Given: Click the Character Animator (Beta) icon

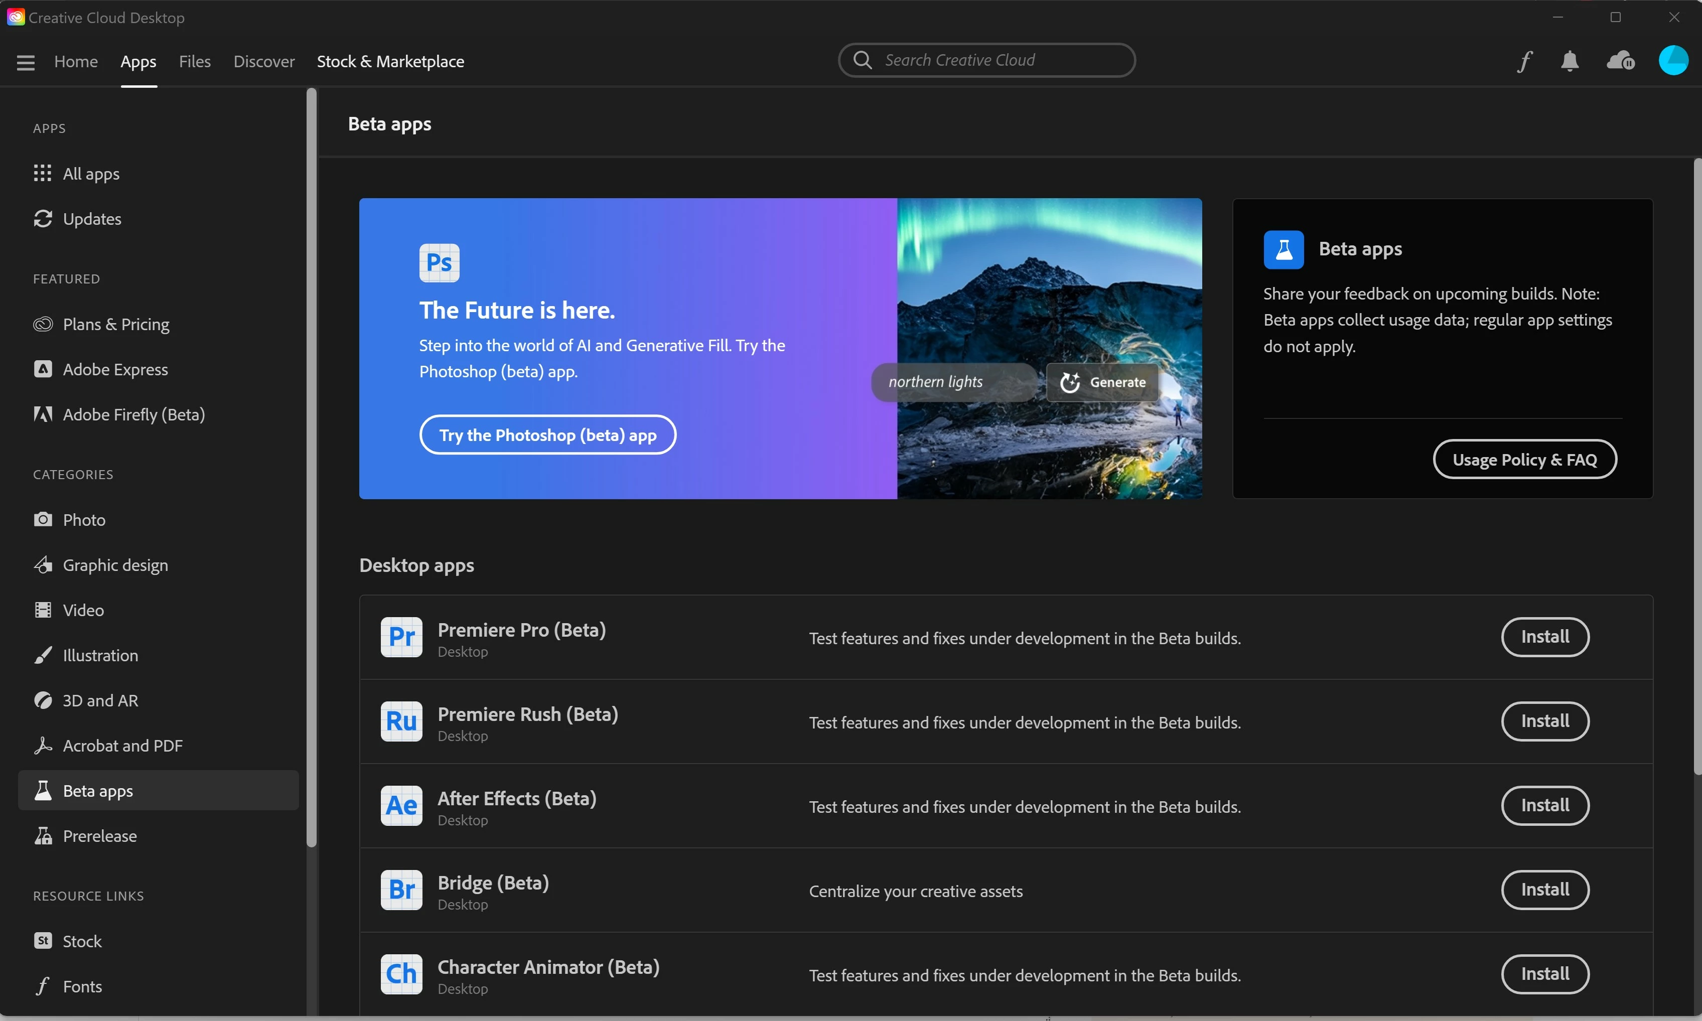Looking at the screenshot, I should click(x=402, y=974).
